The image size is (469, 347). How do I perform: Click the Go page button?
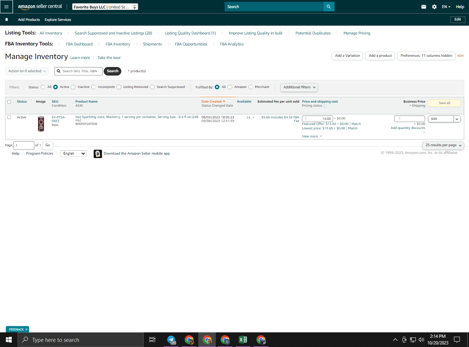click(48, 145)
